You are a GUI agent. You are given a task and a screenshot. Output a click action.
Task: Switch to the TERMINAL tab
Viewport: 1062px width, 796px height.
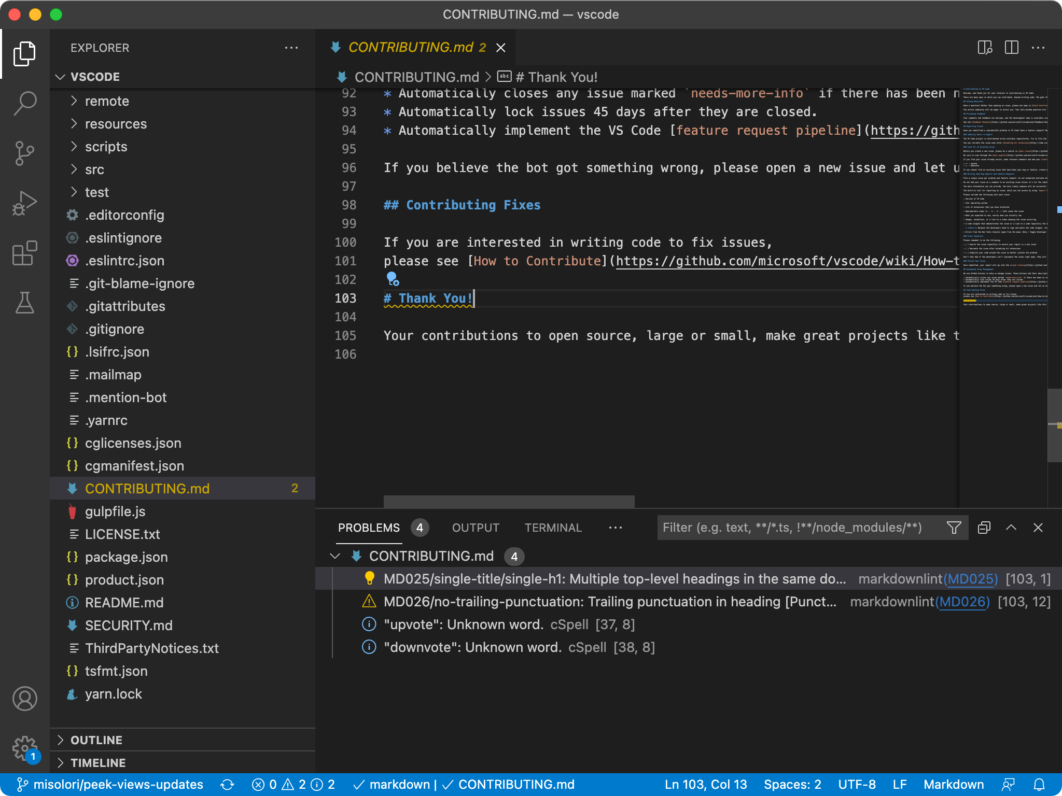click(x=553, y=528)
